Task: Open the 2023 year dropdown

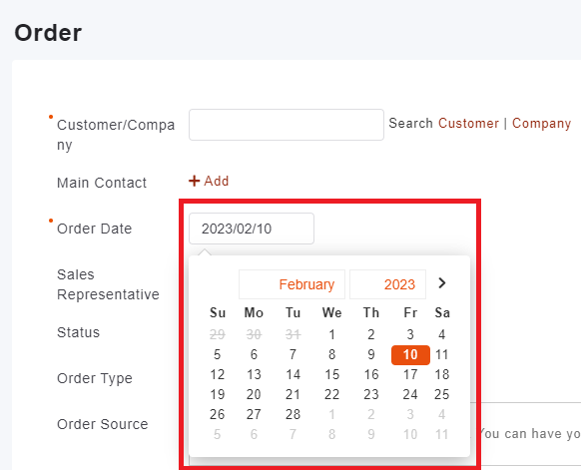Action: click(x=387, y=284)
